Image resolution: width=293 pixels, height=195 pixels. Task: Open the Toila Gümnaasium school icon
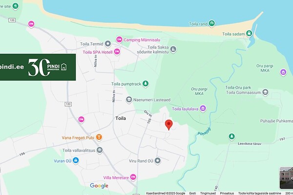(265, 92)
